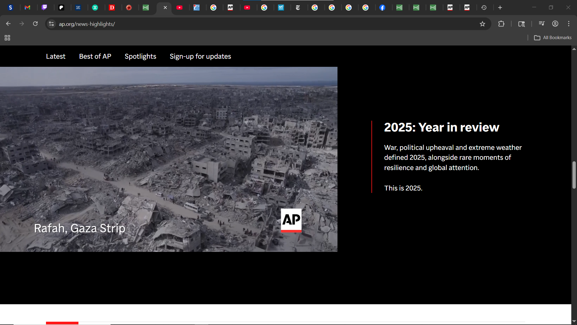Open the Chrome profile icon
Viewport: 577px width, 325px height.
(x=555, y=24)
